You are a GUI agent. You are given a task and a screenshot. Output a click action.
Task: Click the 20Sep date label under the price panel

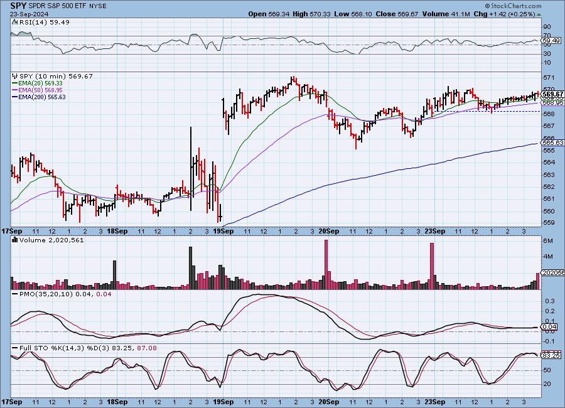point(328,231)
